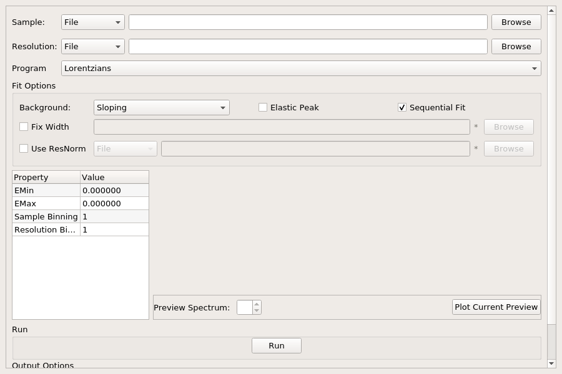Open the Resolution source type dropdown
Image resolution: width=562 pixels, height=374 pixels.
coord(93,47)
